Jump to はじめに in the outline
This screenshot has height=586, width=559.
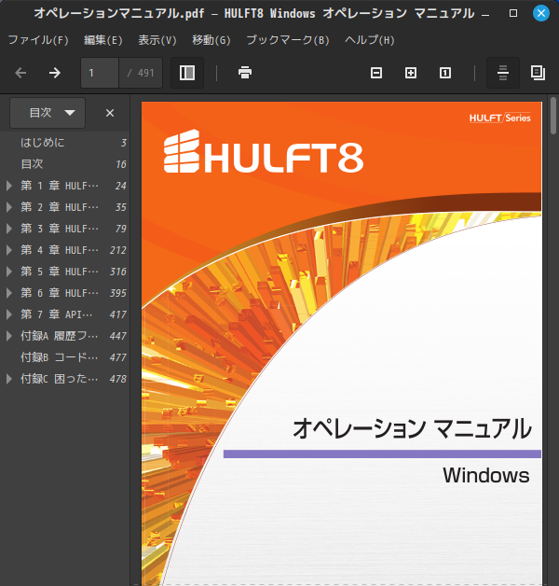(x=43, y=143)
